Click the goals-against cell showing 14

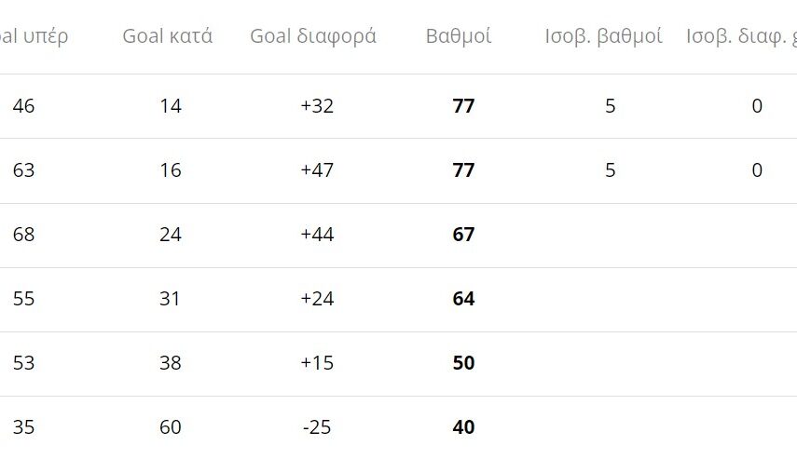[171, 106]
